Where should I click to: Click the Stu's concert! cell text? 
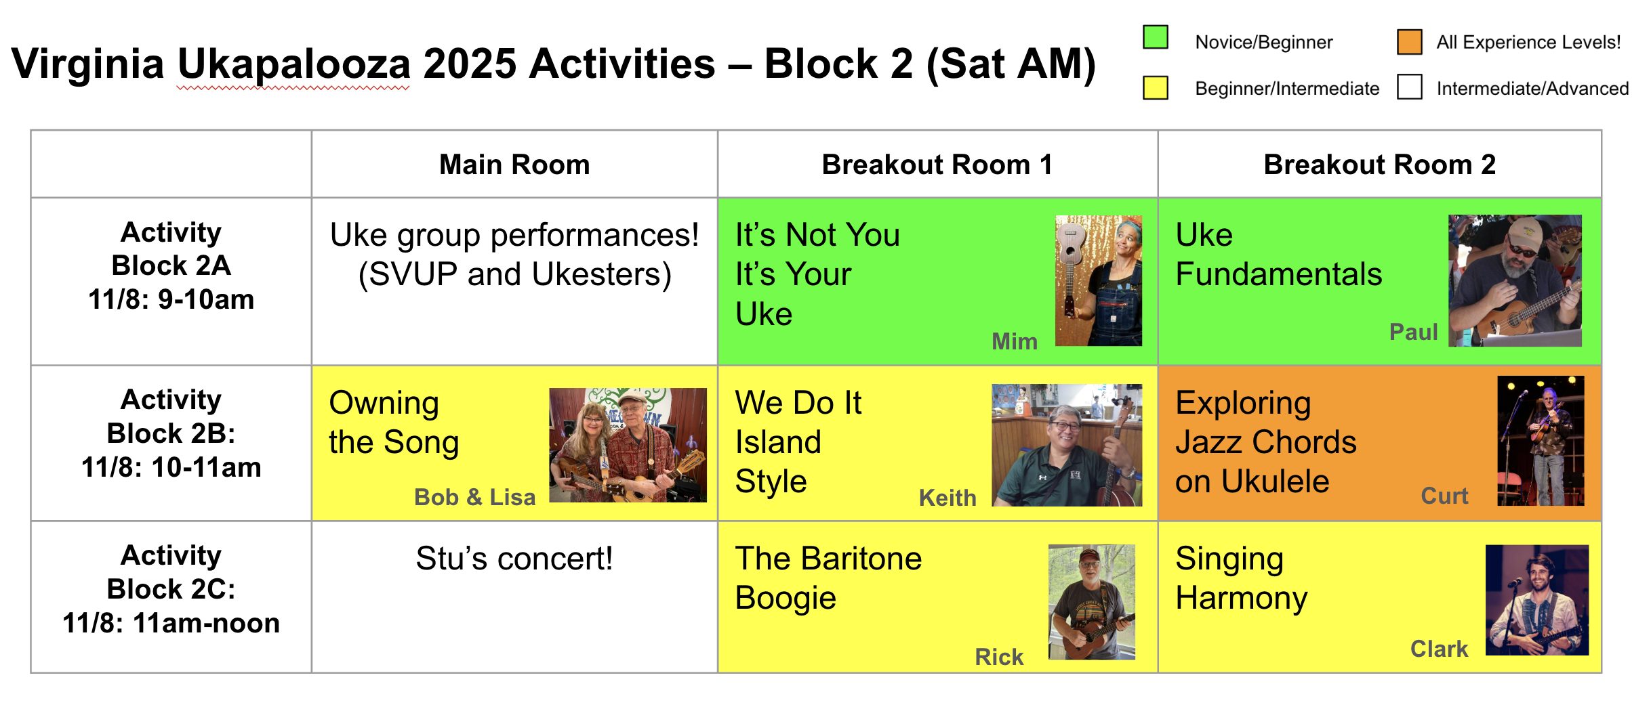click(x=514, y=559)
